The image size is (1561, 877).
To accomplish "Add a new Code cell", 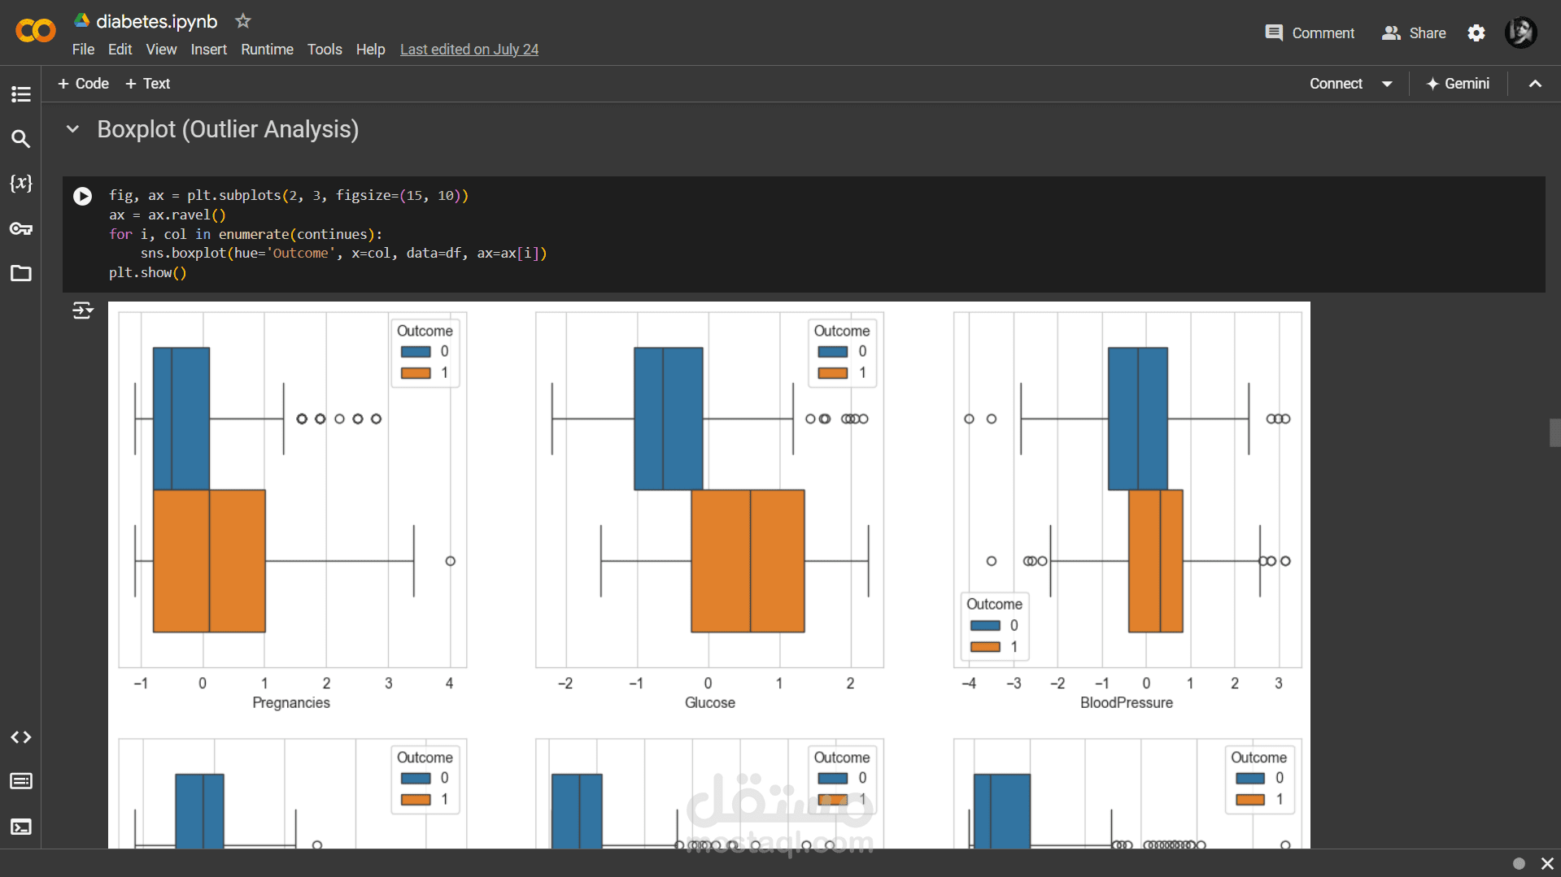I will 83,84.
